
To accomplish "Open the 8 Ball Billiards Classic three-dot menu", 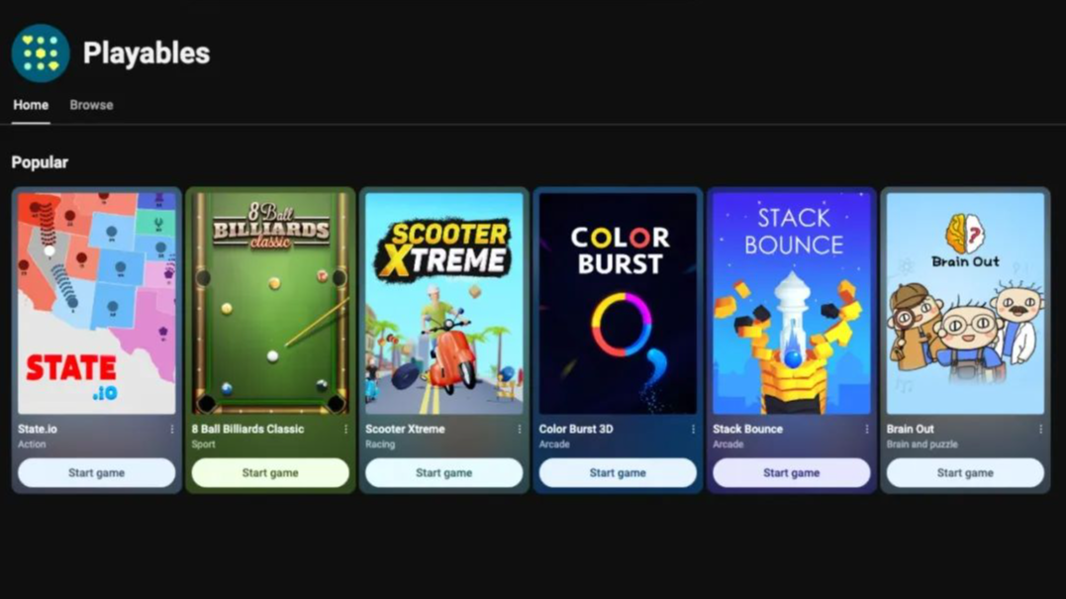I will tap(346, 429).
